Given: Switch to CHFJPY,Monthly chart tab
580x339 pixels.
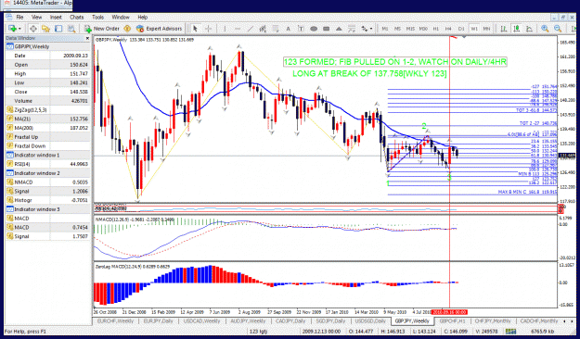Looking at the screenshot, I should pyautogui.click(x=493, y=321).
